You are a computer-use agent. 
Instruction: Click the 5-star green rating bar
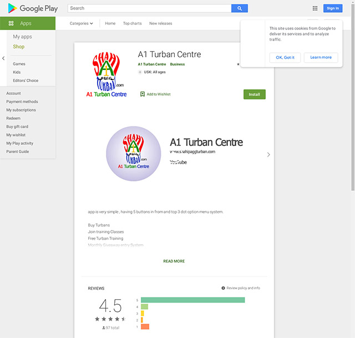pyautogui.click(x=192, y=300)
